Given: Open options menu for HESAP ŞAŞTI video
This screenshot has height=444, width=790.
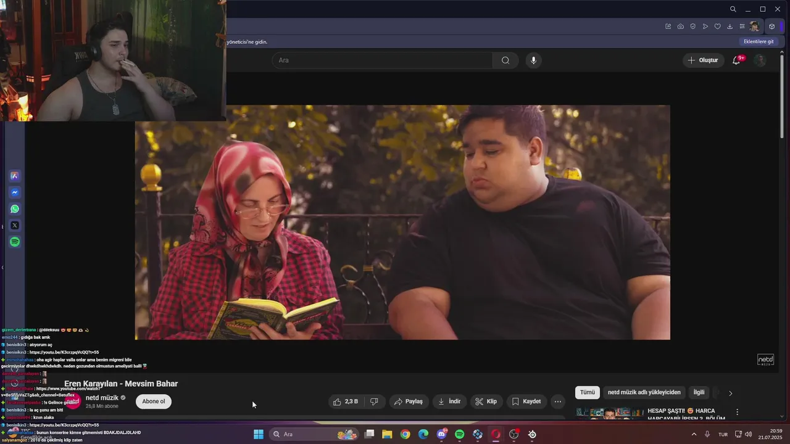Looking at the screenshot, I should tap(737, 411).
